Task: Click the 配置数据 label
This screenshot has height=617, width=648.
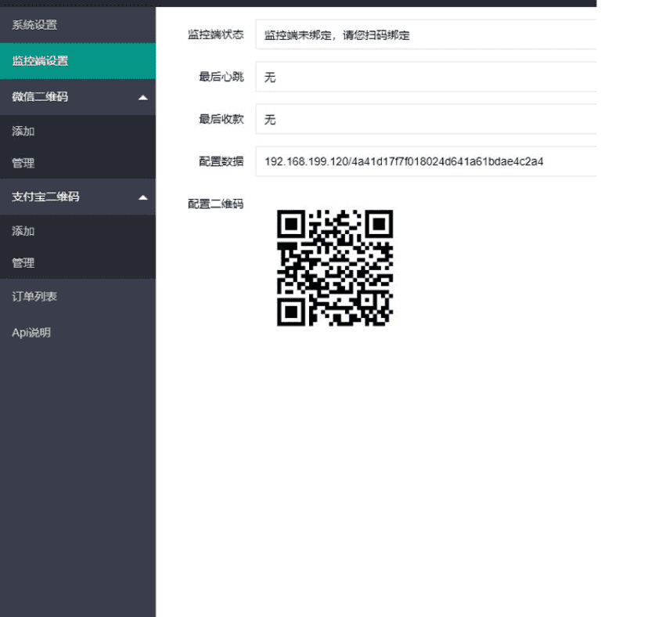Action: pos(221,161)
